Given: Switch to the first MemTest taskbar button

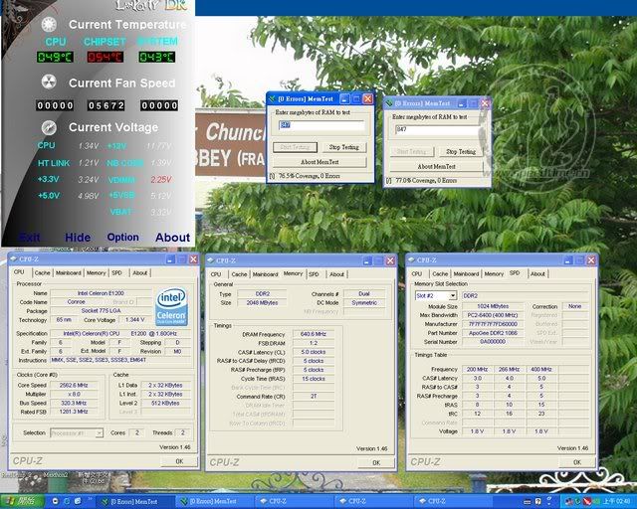Looking at the screenshot, I should tap(135, 502).
